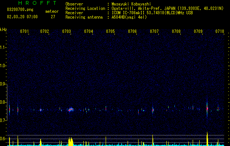The height and width of the screenshot is (146, 230).
Task: Click the kHz axis unit label
Action: tap(3, 30)
